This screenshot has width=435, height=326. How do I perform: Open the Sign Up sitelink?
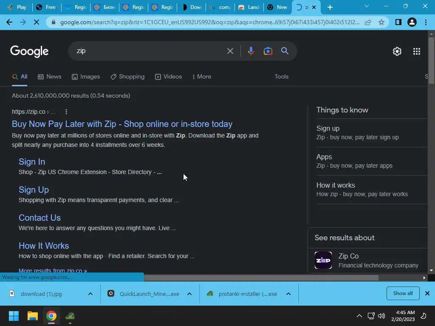(34, 190)
